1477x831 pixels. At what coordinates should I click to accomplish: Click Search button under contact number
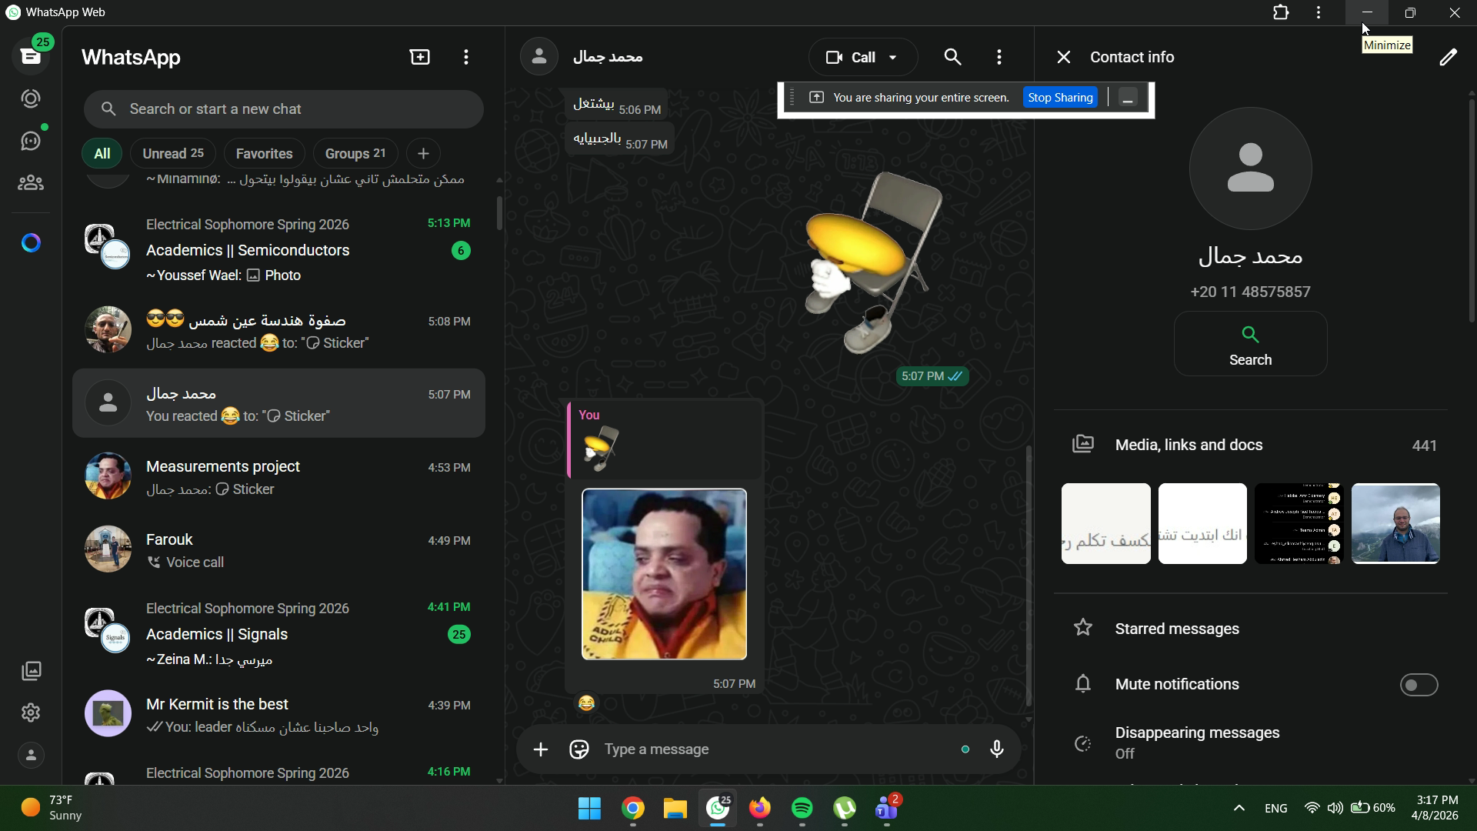(x=1250, y=344)
